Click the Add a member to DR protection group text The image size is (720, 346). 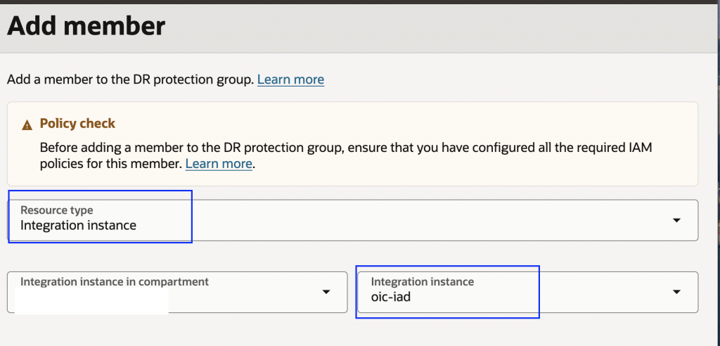pyautogui.click(x=130, y=79)
